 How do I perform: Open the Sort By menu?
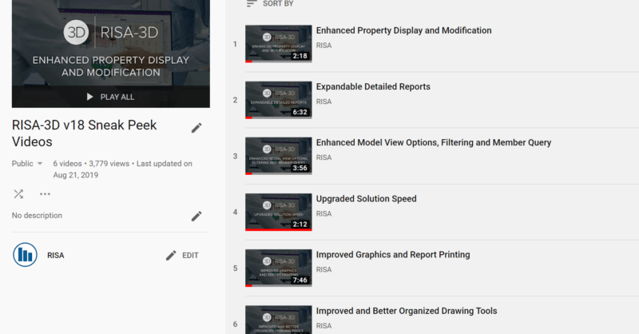click(x=278, y=4)
